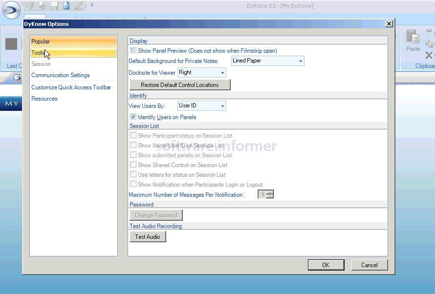Screen dimensions: 435x294
Task: Toggle Show Notification when Participants Login or Logout
Action: (133, 184)
